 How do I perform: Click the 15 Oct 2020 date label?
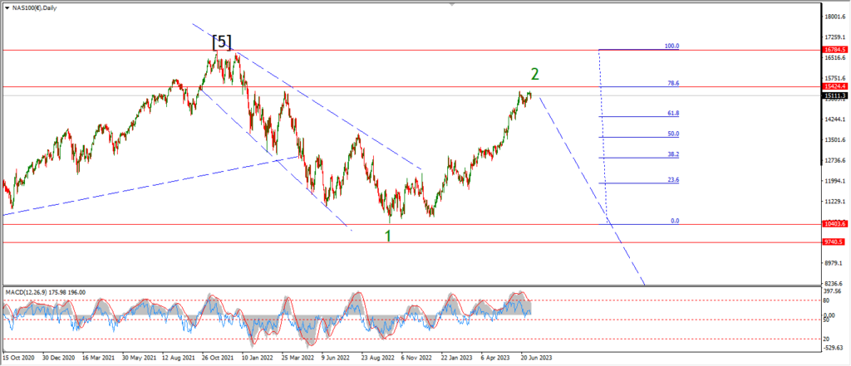(20, 360)
